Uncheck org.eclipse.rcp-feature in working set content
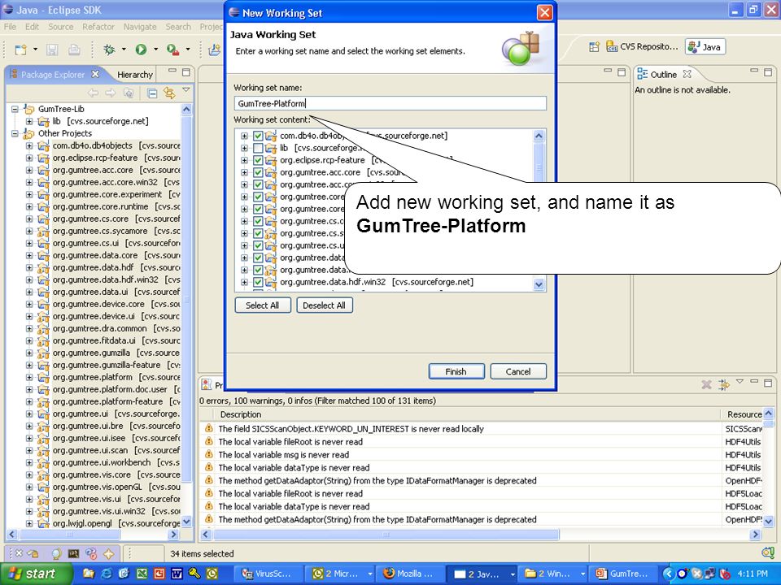Image resolution: width=781 pixels, height=585 pixels. pyautogui.click(x=258, y=160)
